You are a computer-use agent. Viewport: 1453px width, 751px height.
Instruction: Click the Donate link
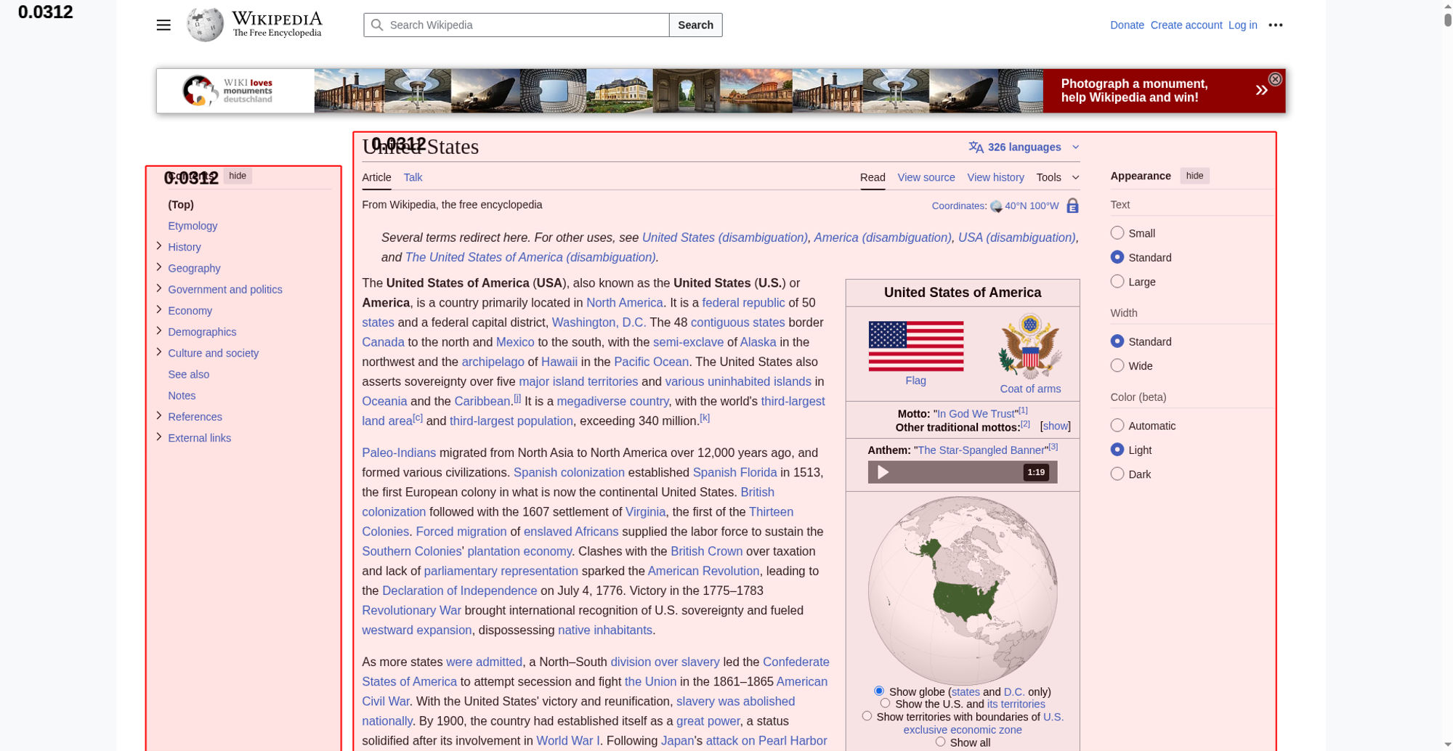point(1127,25)
